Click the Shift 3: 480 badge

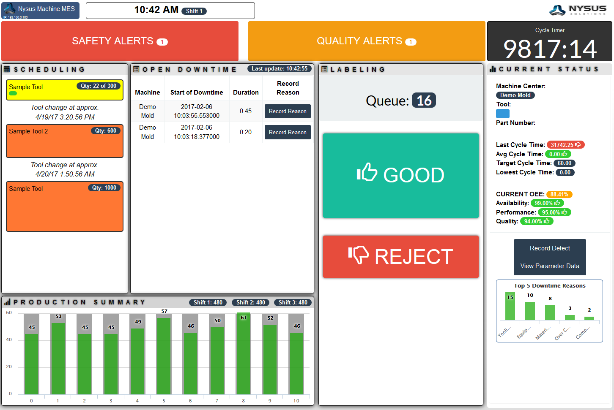tap(293, 302)
